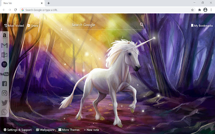This screenshot has height=134, width=215.
Task: Click the Google logo in address bar
Action: click(23, 10)
